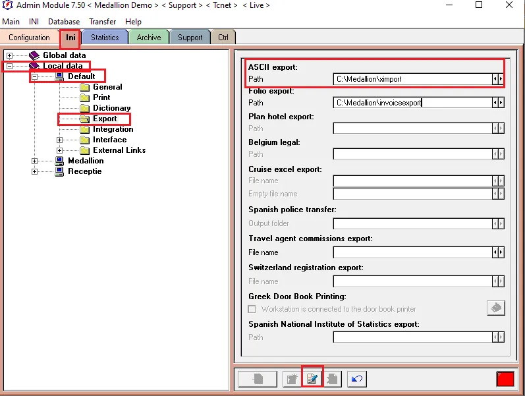Select the General tree item
Viewport: 525px width, 396px height.
(x=107, y=87)
